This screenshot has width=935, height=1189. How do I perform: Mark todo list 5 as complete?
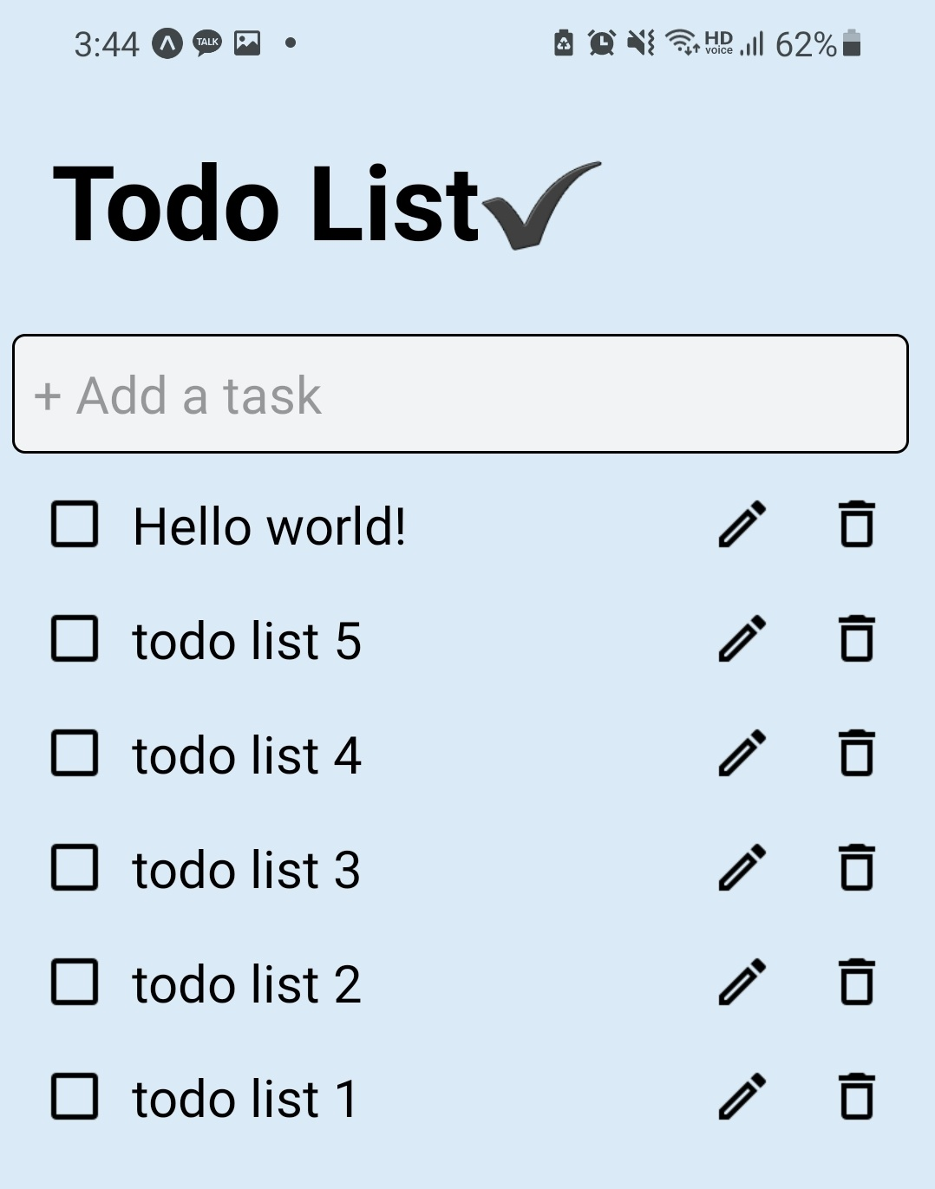tap(75, 640)
